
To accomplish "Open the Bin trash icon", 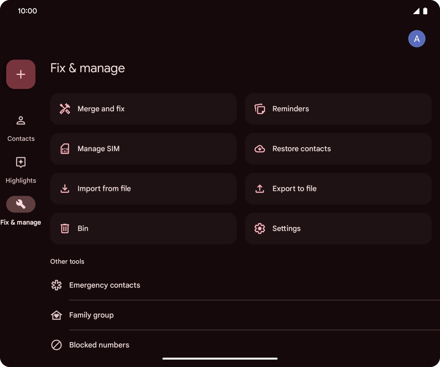I will (x=65, y=229).
